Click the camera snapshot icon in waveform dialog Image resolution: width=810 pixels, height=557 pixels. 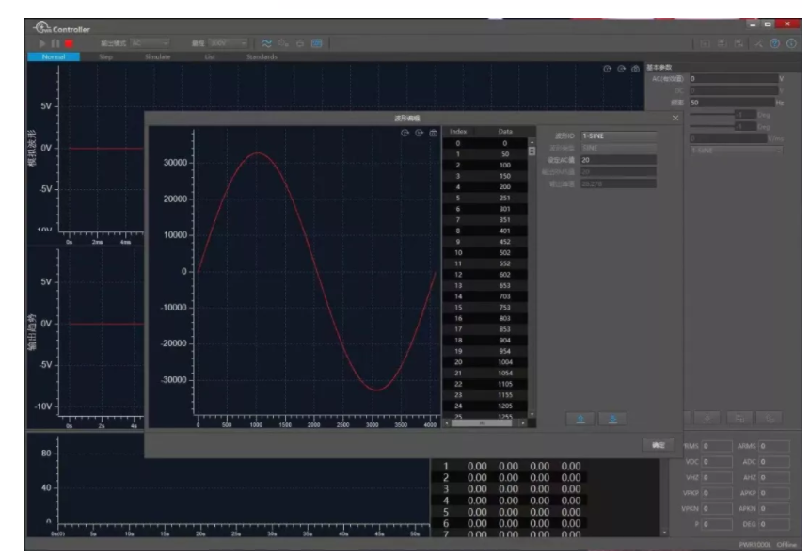click(x=433, y=133)
